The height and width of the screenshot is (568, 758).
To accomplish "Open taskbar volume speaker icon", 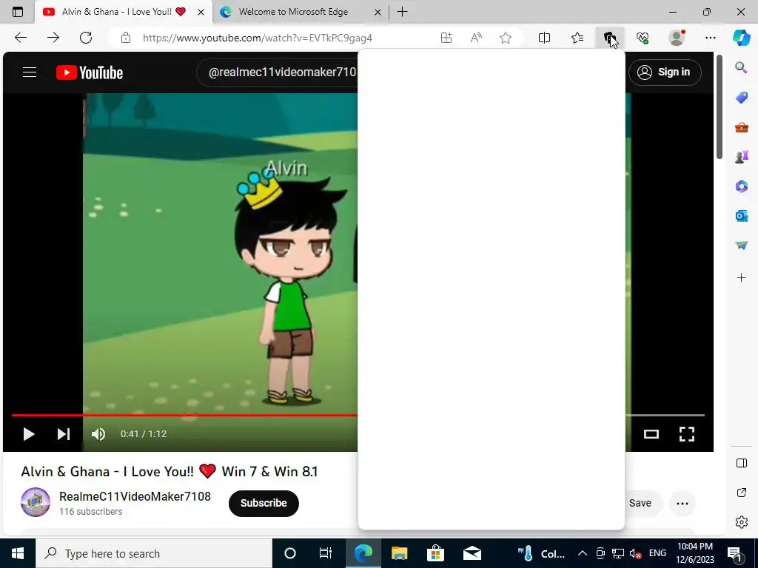I will pos(635,553).
